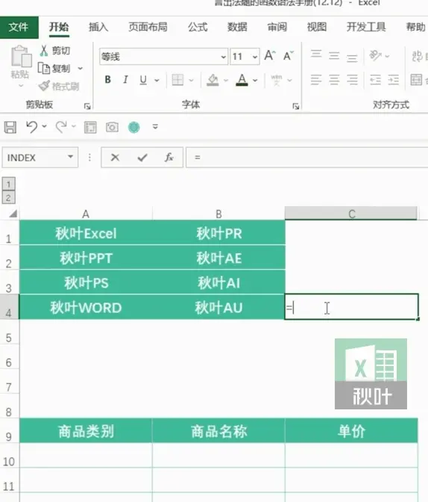428x502 pixels.
Task: Click the Copy button
Action: [x=54, y=69]
